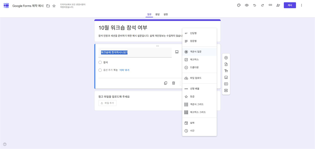Open the more options vertical dots
This screenshot has height=149, width=315.
coord(301,5)
